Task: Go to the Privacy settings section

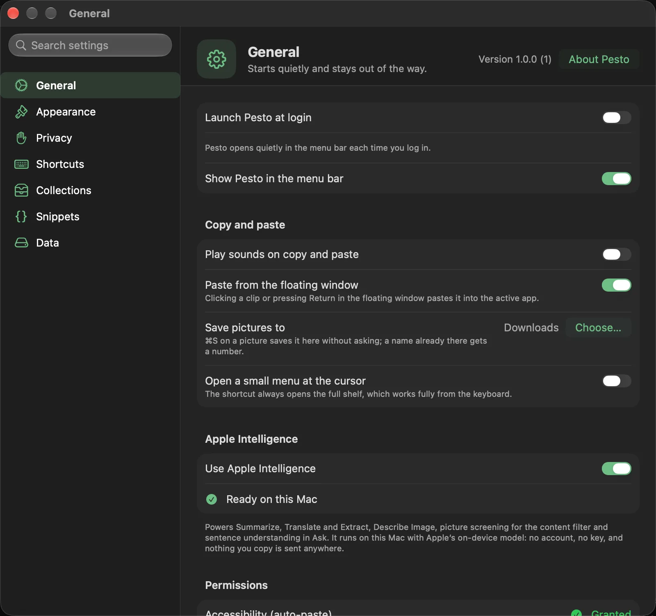Action: click(x=90, y=138)
